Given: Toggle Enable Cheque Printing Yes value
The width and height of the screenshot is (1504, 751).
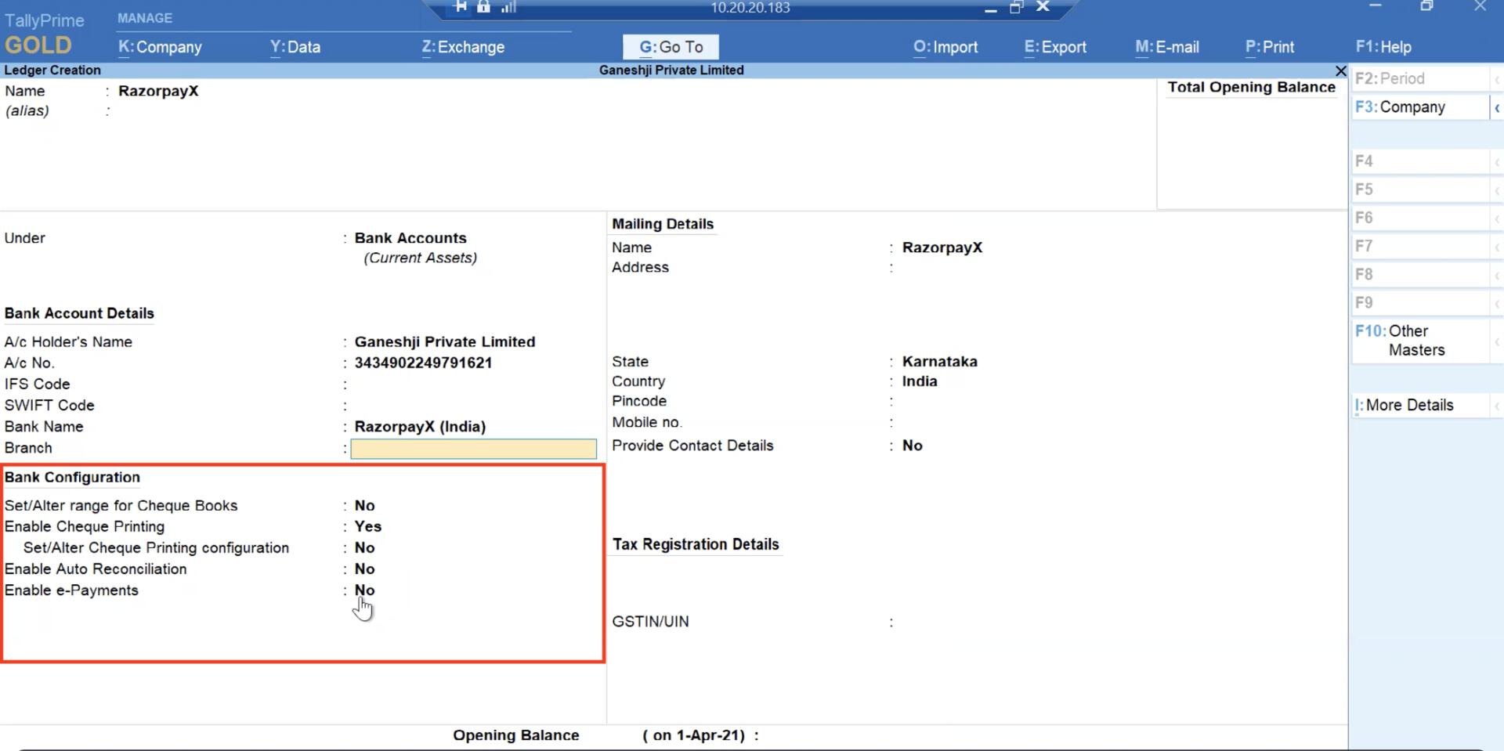Looking at the screenshot, I should [x=367, y=527].
